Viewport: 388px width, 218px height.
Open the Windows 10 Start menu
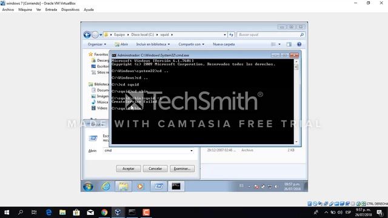point(7,213)
